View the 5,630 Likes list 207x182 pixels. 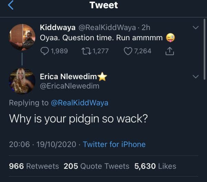[155, 166]
